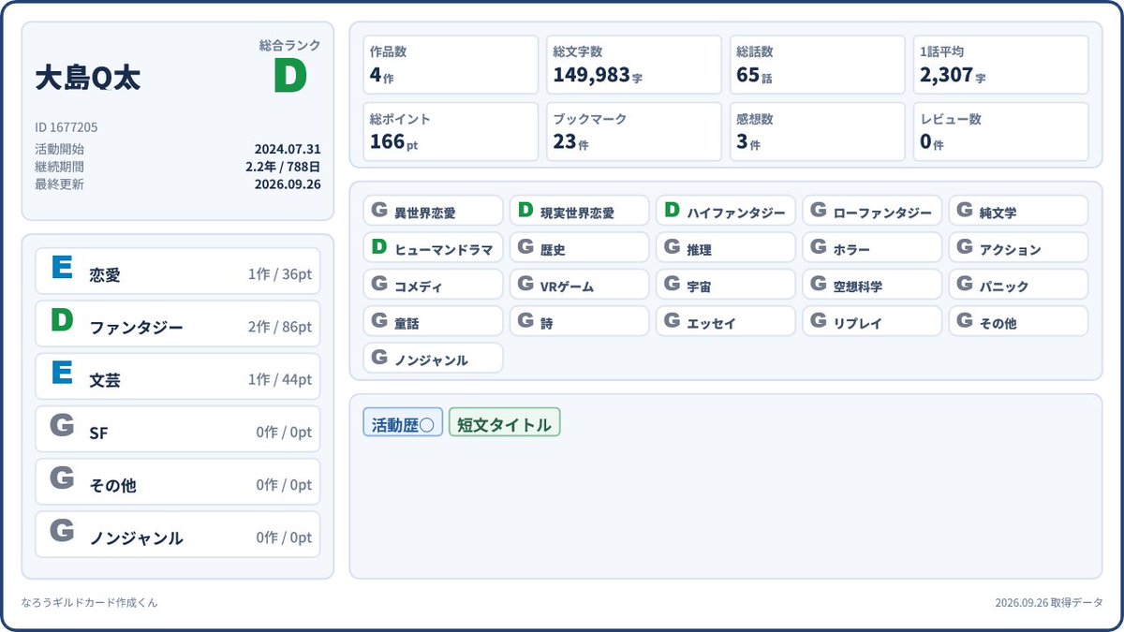The height and width of the screenshot is (632, 1124).
Task: Click the D rank icon of ヒューマンドラマ
Action: [x=379, y=247]
